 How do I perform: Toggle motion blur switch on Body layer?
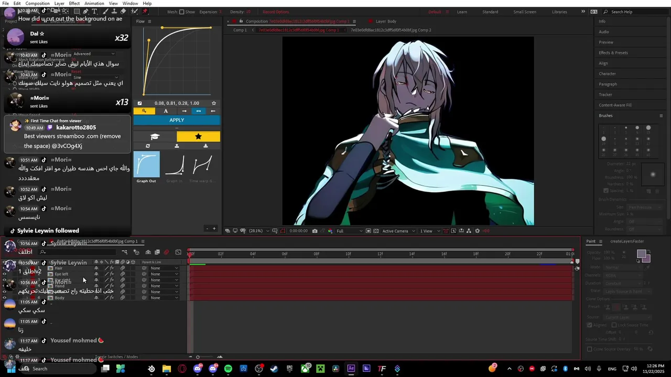[122, 298]
